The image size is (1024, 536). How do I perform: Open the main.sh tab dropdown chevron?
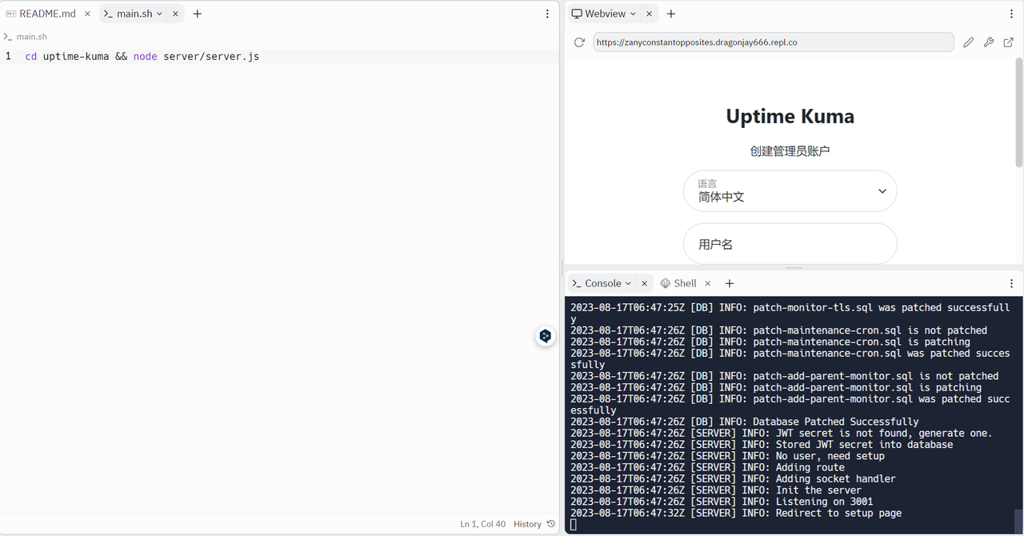159,14
